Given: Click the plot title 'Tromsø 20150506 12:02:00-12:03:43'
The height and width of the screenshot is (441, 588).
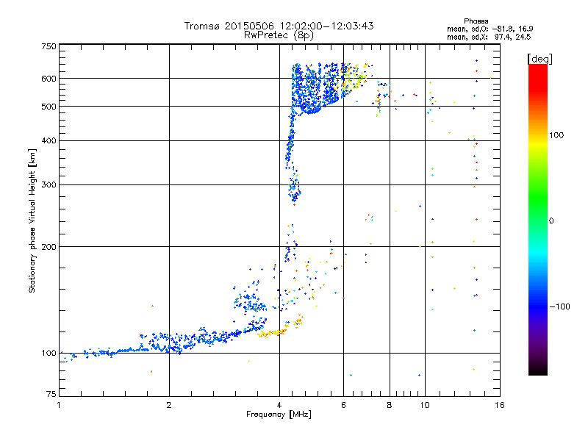Looking at the screenshot, I should click(x=279, y=26).
